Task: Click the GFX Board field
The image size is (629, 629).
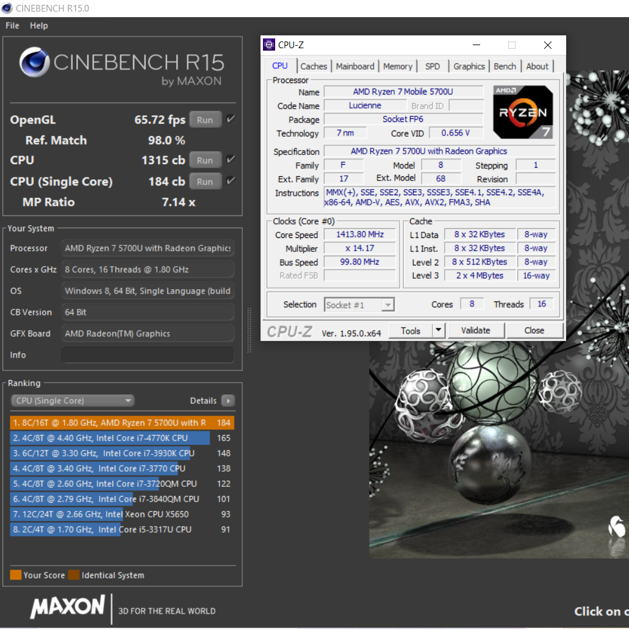Action: 148,333
